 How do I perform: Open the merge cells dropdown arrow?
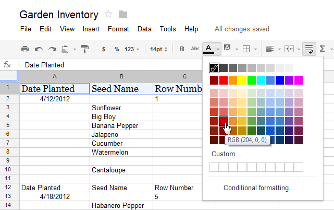click(x=299, y=49)
